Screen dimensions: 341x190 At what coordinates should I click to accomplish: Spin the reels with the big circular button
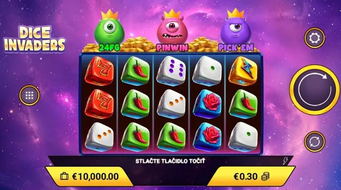point(315,90)
